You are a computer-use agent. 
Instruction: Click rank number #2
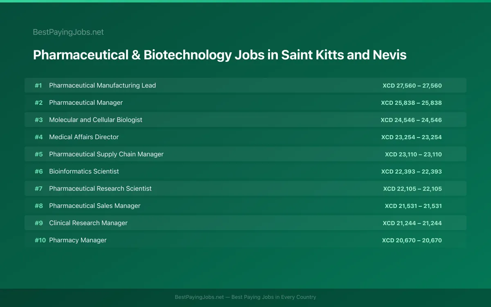pos(38,103)
